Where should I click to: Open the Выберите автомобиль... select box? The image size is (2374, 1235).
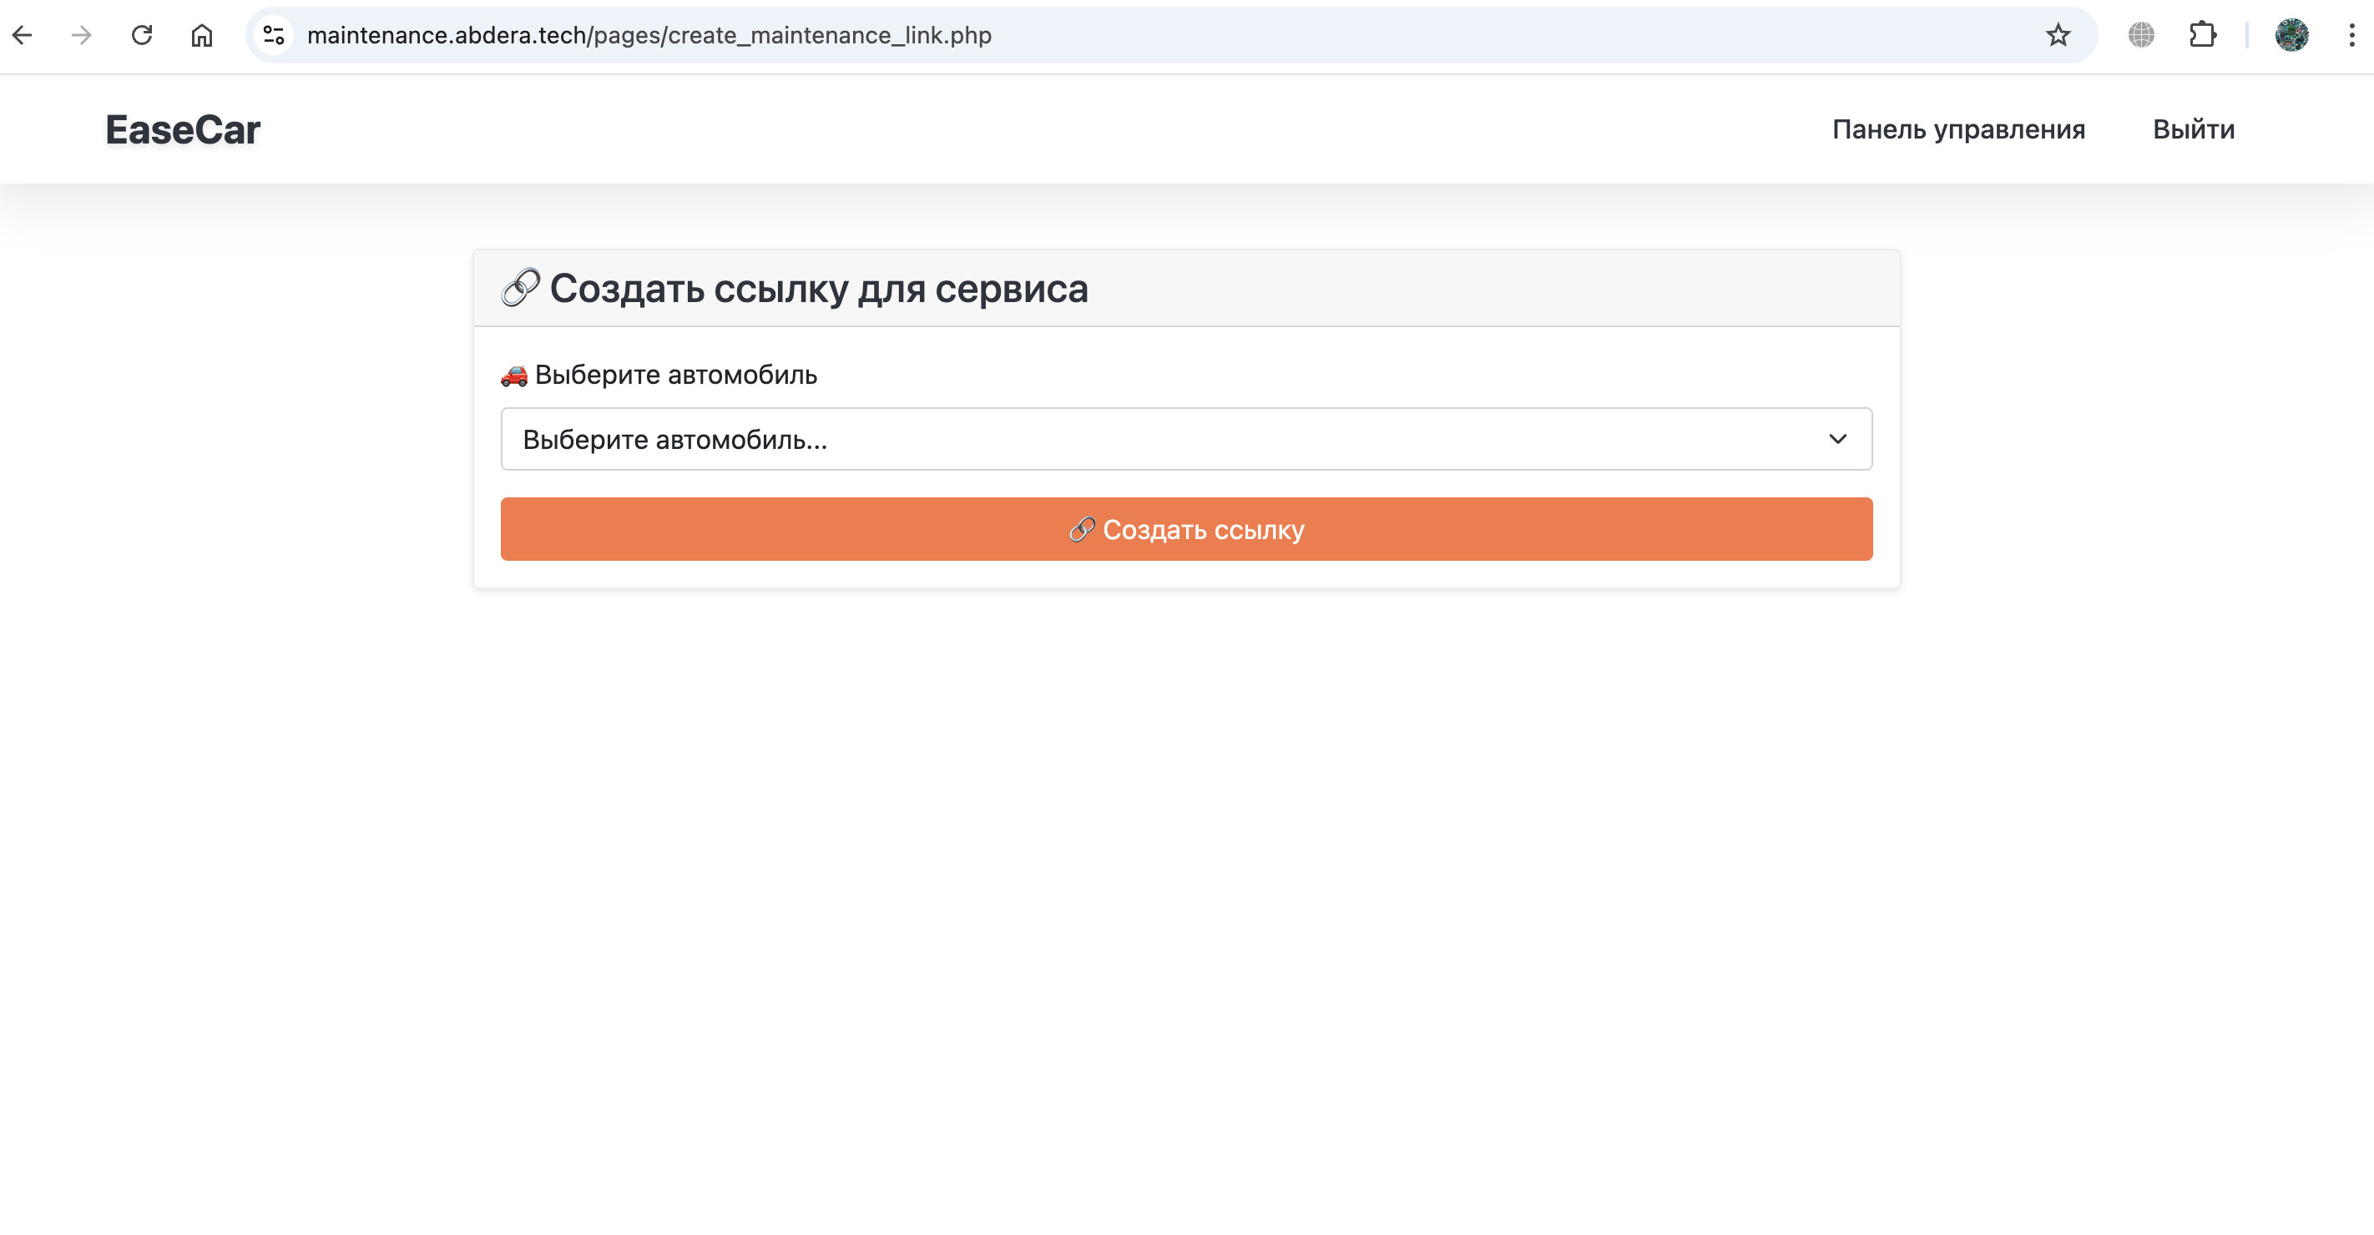[x=1185, y=439]
